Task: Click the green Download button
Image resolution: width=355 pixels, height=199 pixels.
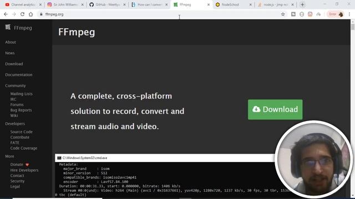Action: [275, 109]
